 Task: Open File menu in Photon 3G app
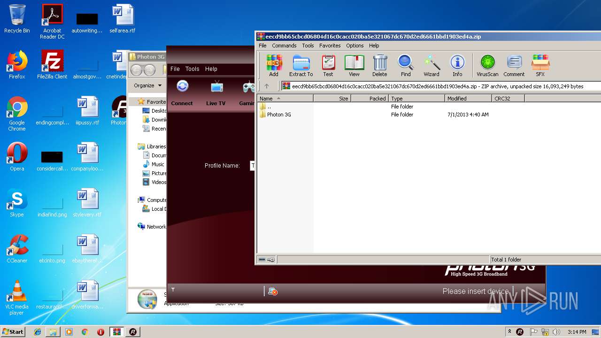[x=175, y=69]
